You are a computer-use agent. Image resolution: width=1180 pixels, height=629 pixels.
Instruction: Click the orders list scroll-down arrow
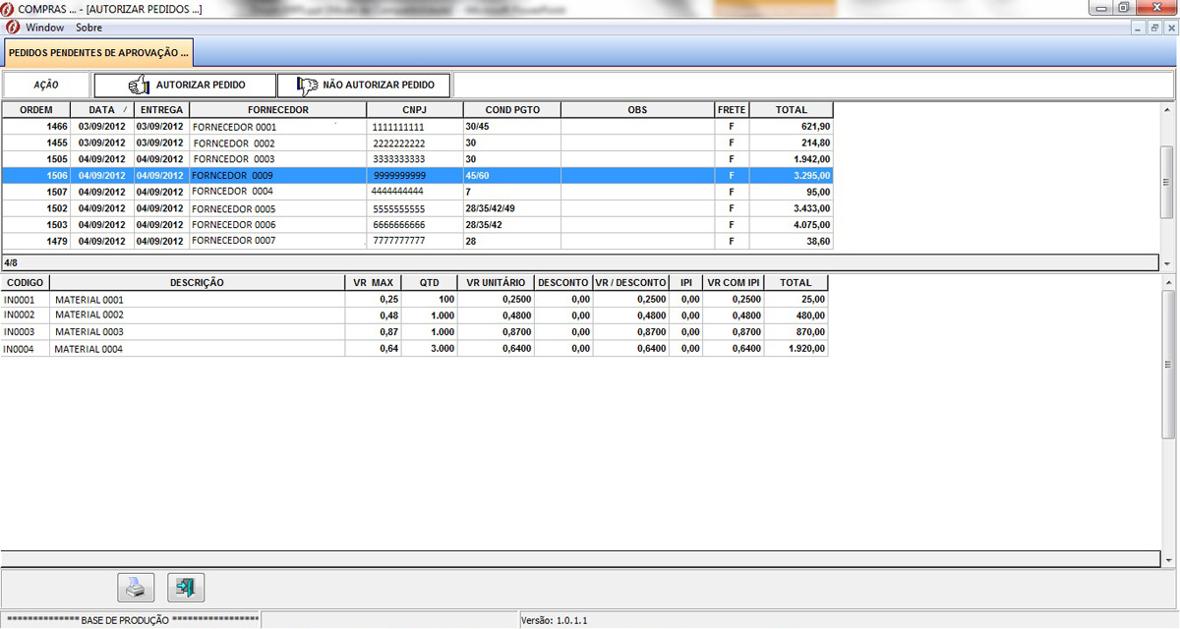1167,264
